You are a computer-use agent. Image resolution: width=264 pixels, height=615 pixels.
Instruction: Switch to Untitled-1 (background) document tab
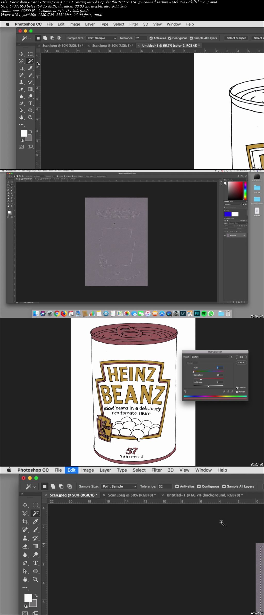[x=204, y=495]
